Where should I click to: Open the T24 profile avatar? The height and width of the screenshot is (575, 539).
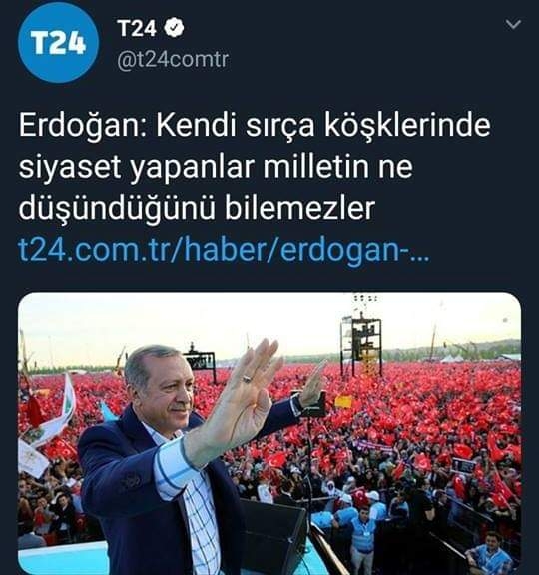[58, 43]
